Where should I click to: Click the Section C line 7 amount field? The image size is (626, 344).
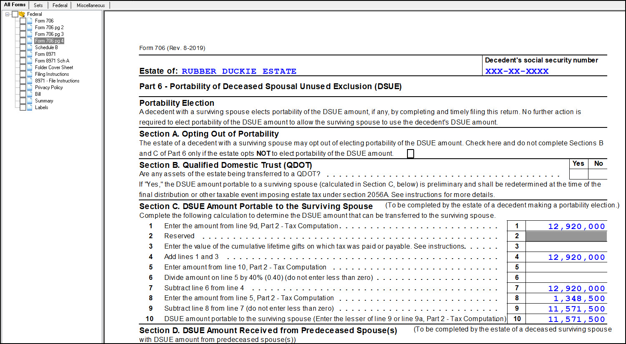566,288
